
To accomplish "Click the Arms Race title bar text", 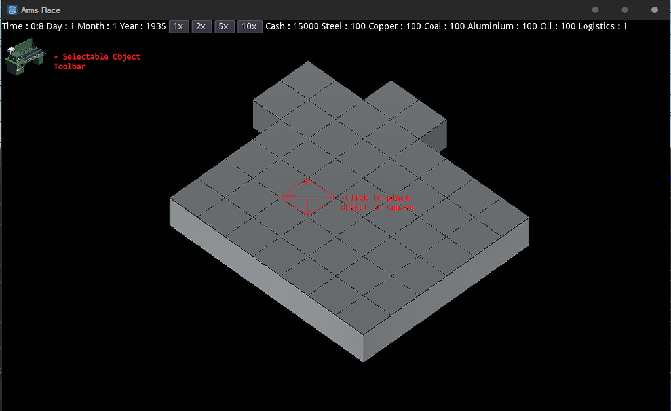I will click(41, 10).
